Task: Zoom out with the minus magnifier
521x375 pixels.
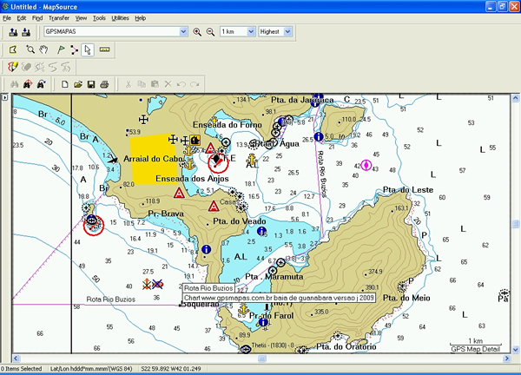Action: 210,32
